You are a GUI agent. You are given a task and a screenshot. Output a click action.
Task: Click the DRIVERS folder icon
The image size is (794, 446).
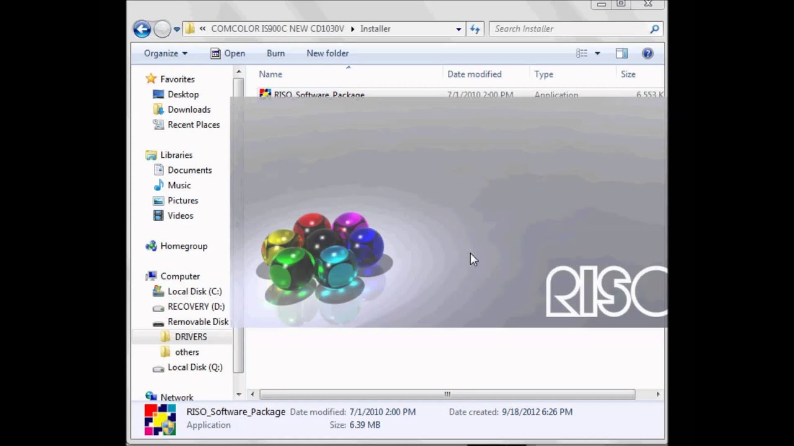165,336
